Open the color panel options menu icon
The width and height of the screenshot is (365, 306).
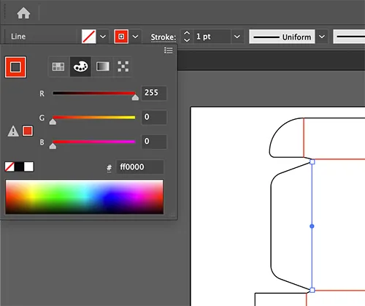(169, 50)
